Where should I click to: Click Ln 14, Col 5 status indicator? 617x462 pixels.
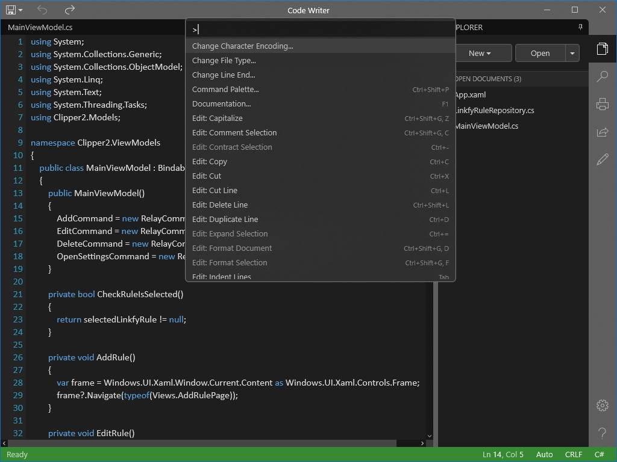[503, 455]
